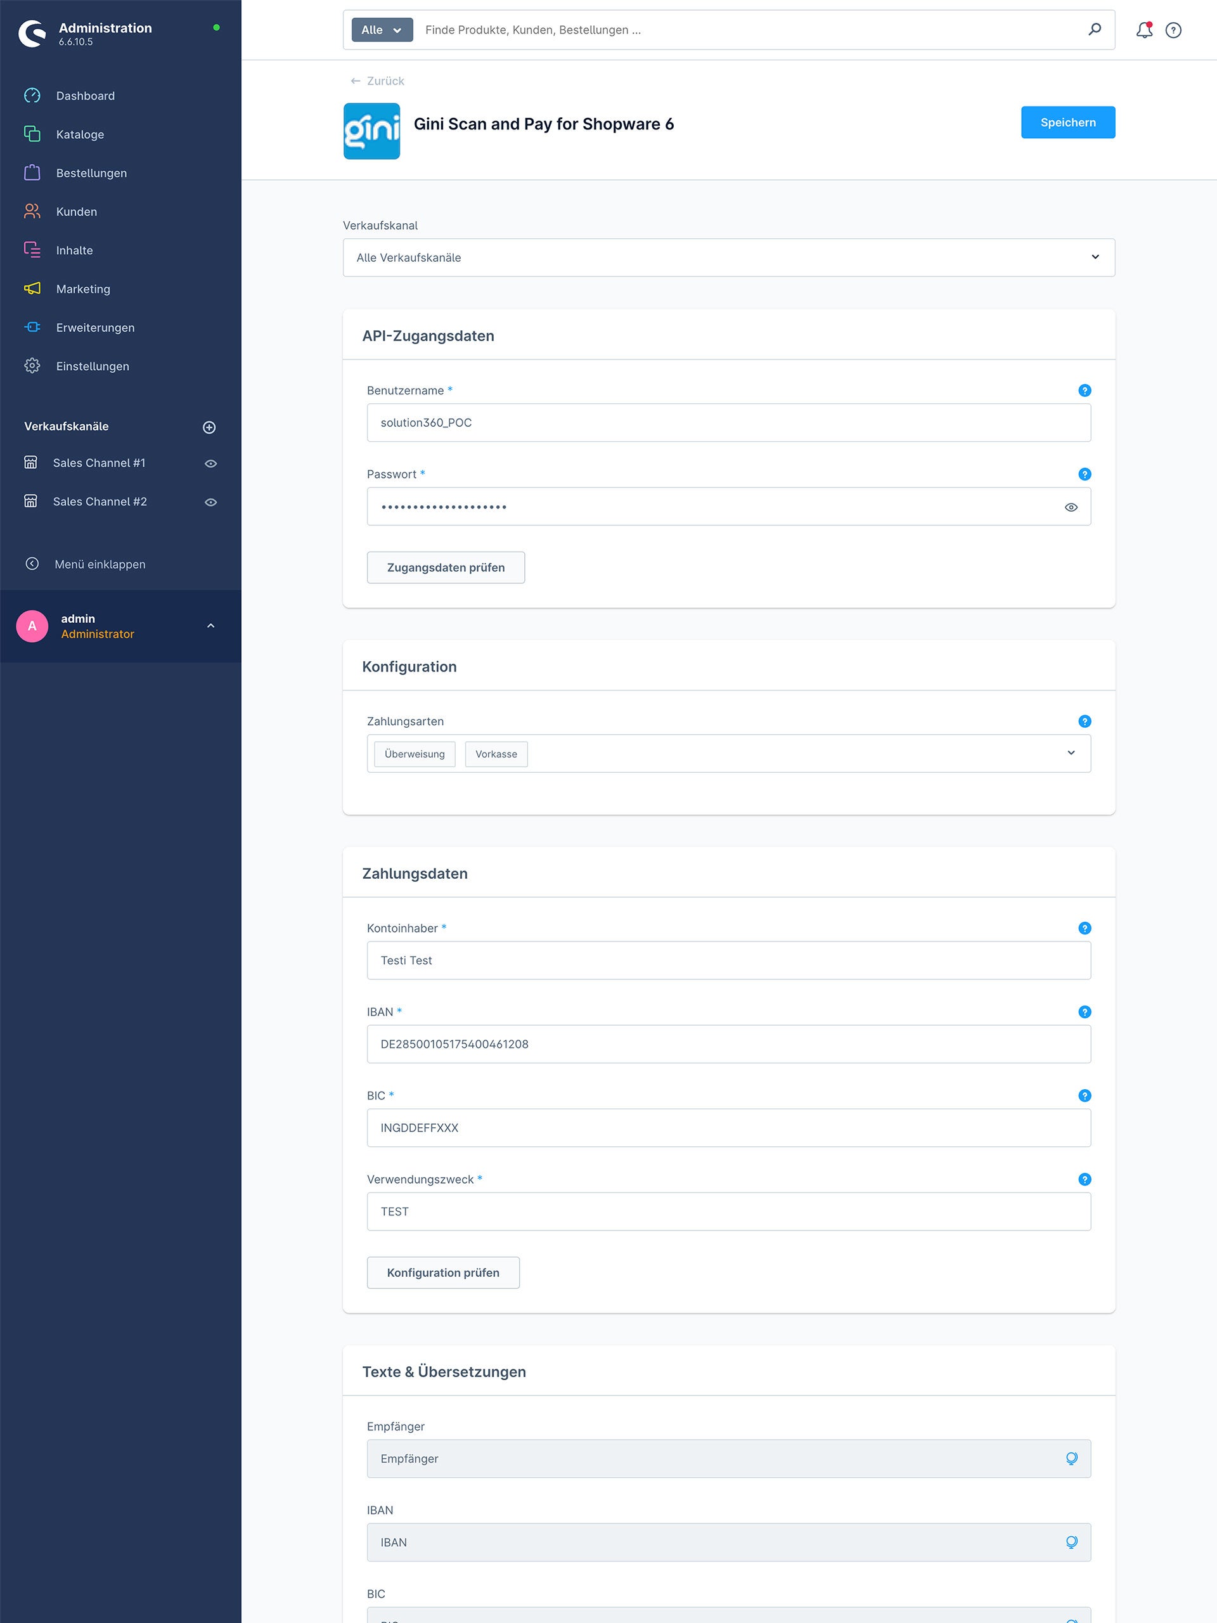Image resolution: width=1217 pixels, height=1623 pixels.
Task: Click the translations IBAN field
Action: (x=728, y=1542)
